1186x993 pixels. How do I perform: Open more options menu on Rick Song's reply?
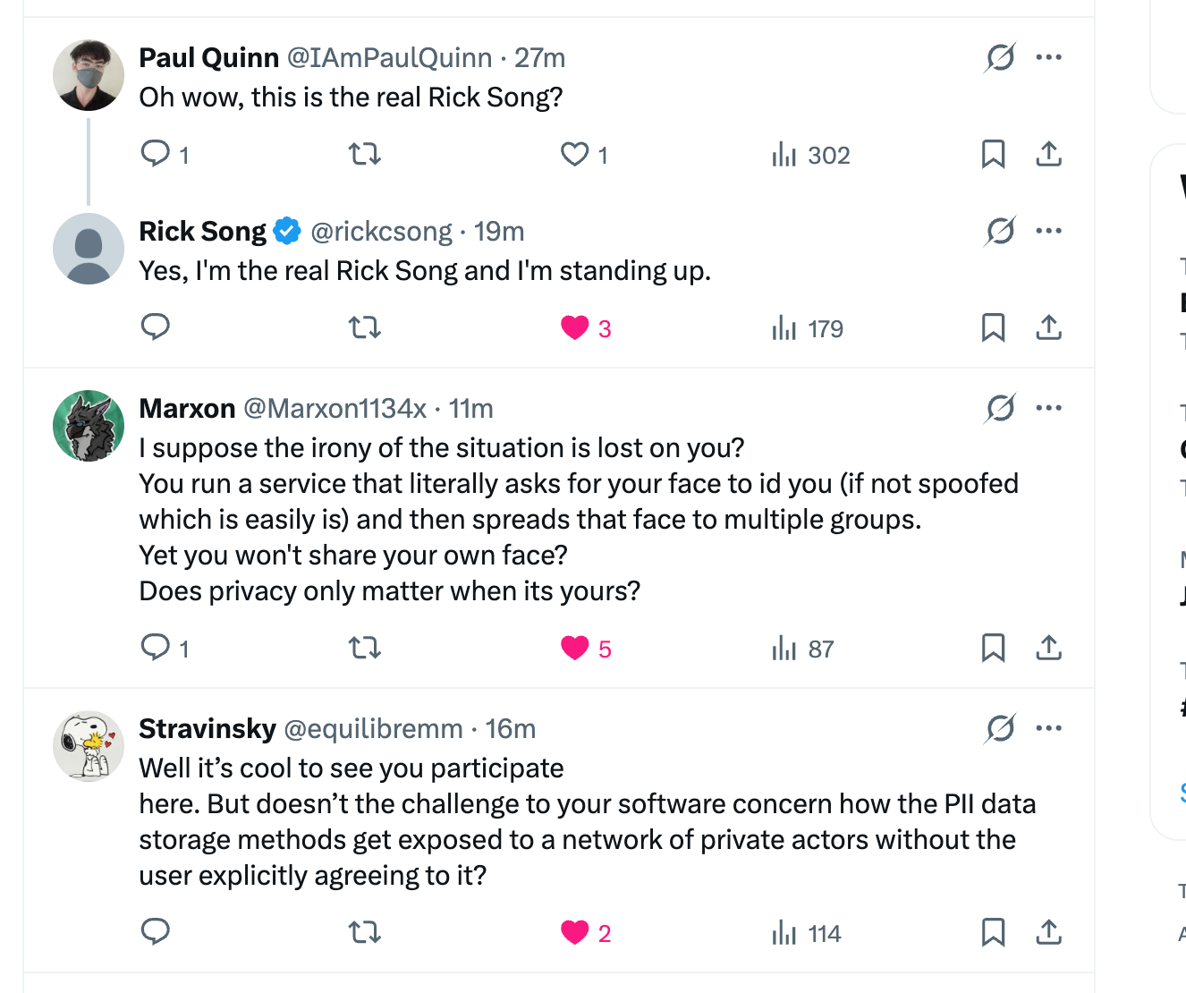1048,231
